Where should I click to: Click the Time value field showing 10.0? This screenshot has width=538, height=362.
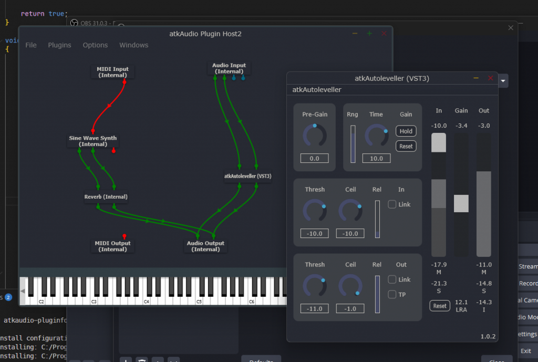pos(376,158)
